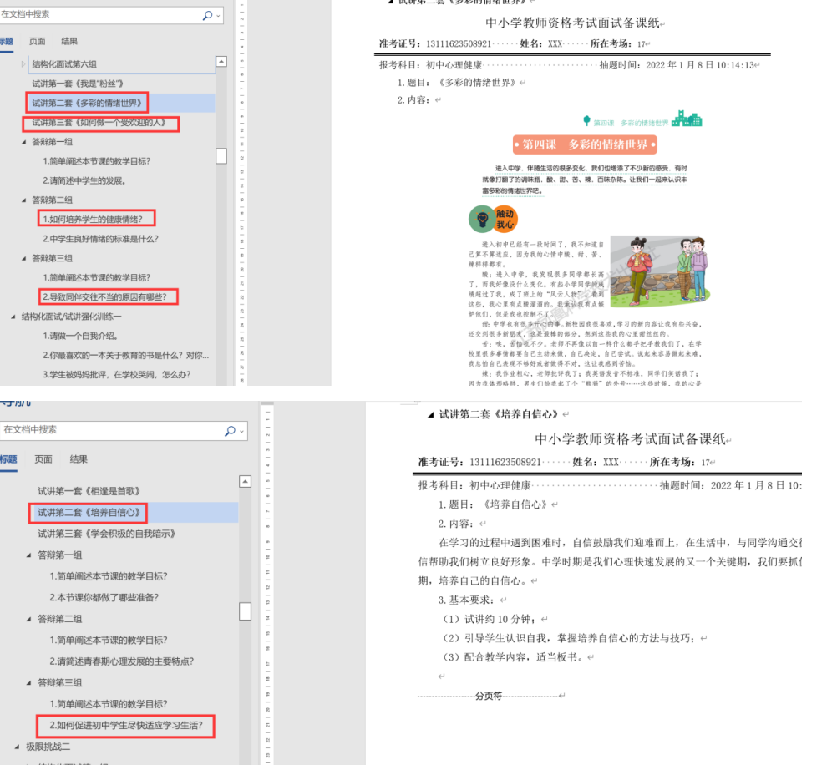Select 2.如何促进初中学生尽快适应学习生活? heading
This screenshot has width=837, height=765.
pyautogui.click(x=126, y=725)
